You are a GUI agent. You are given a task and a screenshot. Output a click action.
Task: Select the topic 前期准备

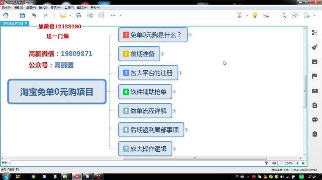pyautogui.click(x=139, y=54)
